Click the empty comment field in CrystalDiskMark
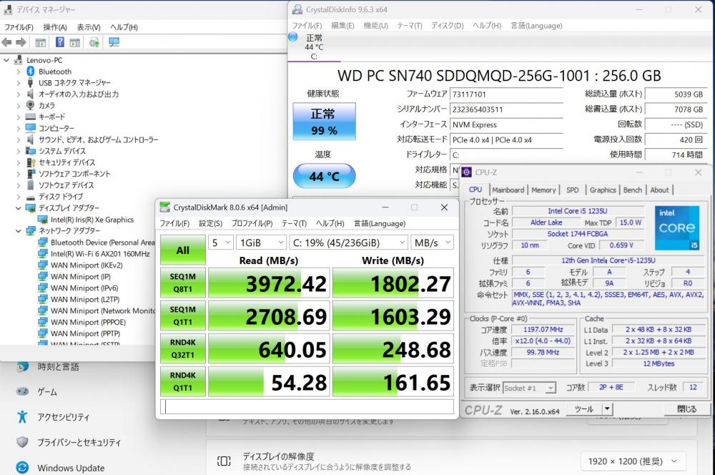The width and height of the screenshot is (715, 475). [307, 406]
